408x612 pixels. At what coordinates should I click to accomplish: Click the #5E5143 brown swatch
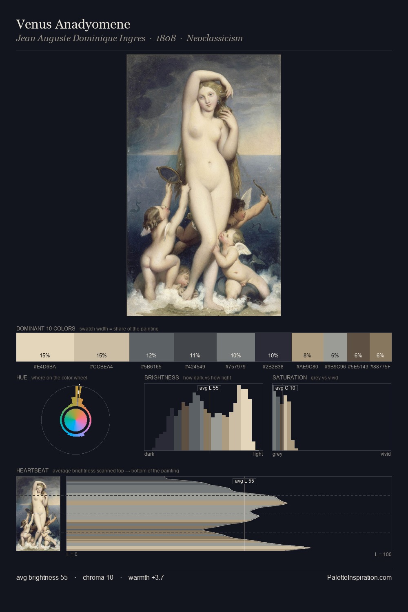click(x=358, y=347)
